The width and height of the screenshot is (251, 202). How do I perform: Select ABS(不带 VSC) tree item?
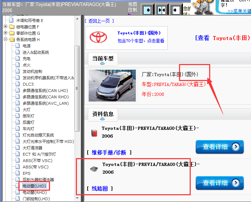(38, 161)
